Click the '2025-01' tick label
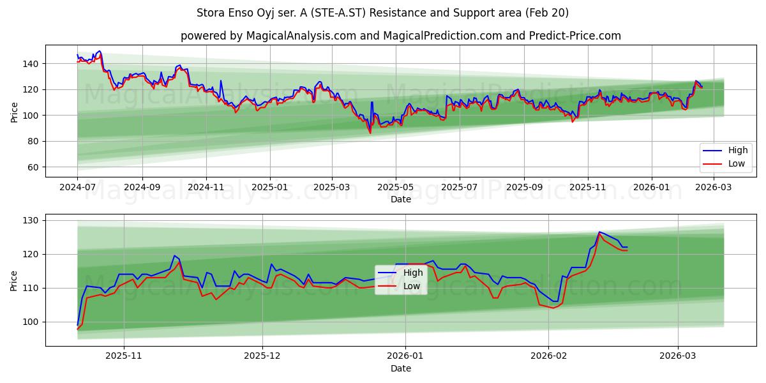Image resolution: width=766 pixels, height=383 pixels. pos(269,188)
